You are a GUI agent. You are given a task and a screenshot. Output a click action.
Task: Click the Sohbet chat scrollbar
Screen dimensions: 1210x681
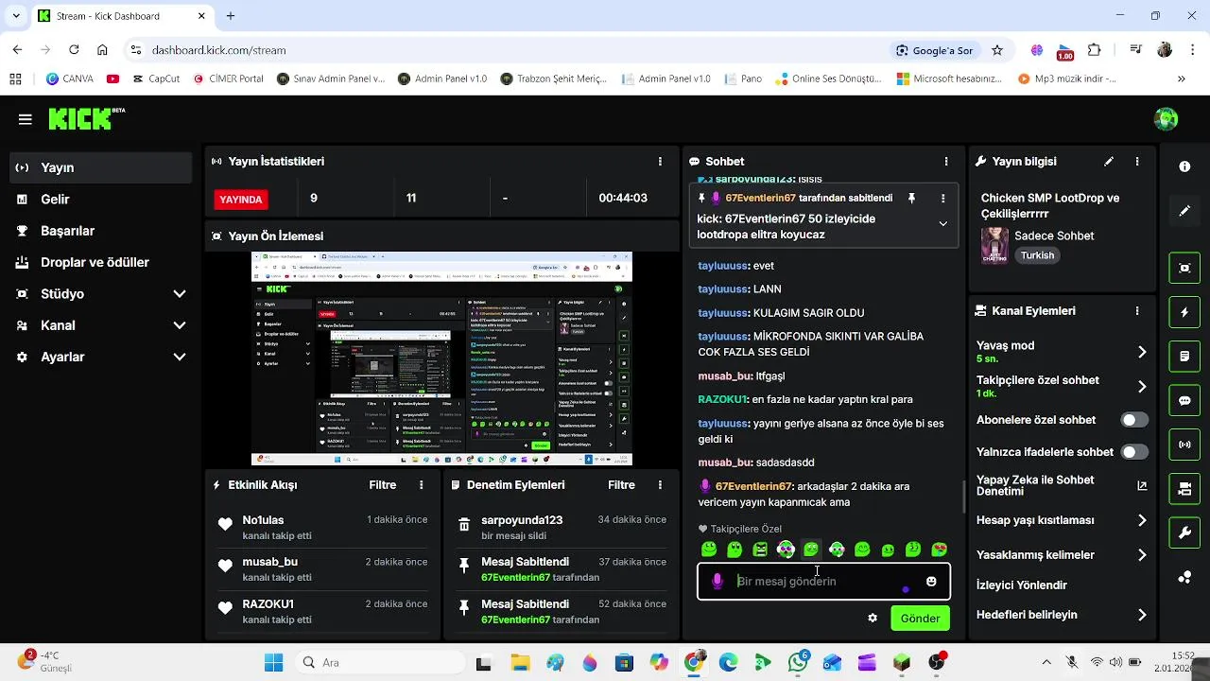pyautogui.click(x=962, y=496)
